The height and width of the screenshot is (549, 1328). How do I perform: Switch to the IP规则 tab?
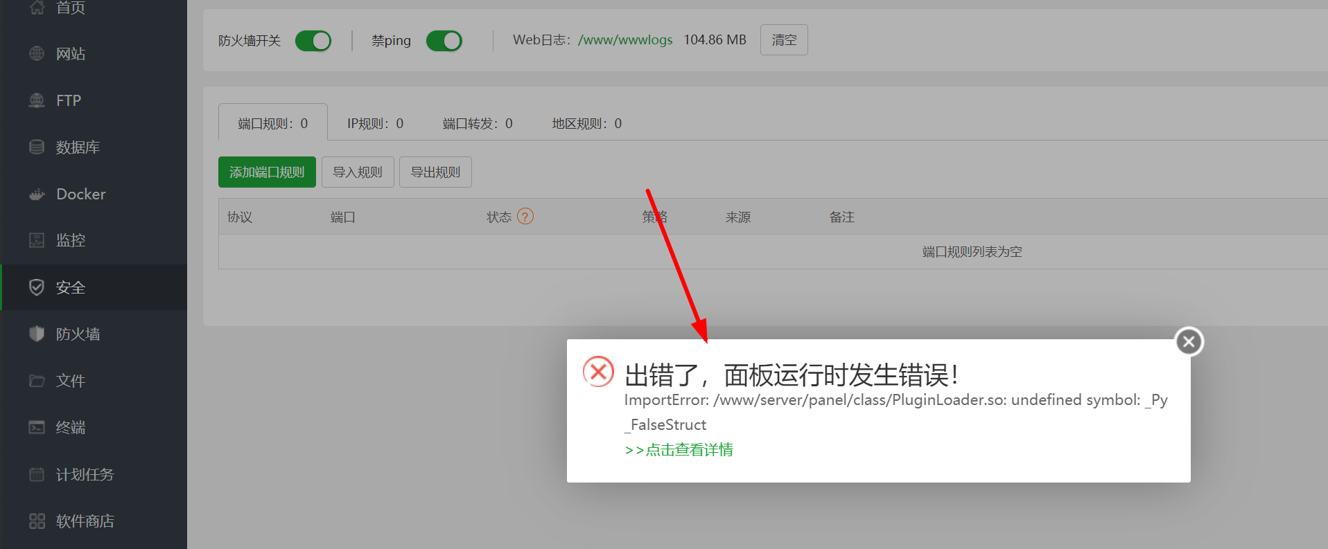pyautogui.click(x=375, y=123)
